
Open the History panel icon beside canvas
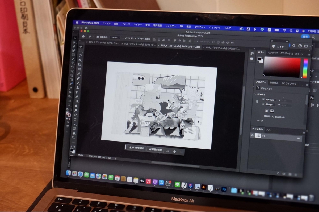[252, 54]
